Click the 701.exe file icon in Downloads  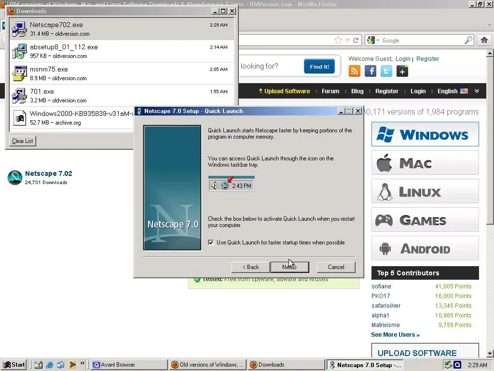(x=19, y=96)
